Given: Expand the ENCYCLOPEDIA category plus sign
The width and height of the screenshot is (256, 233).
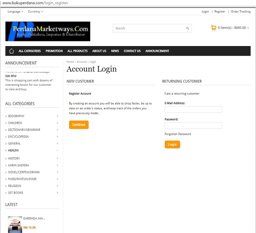Looking at the screenshot, I should [57, 136].
